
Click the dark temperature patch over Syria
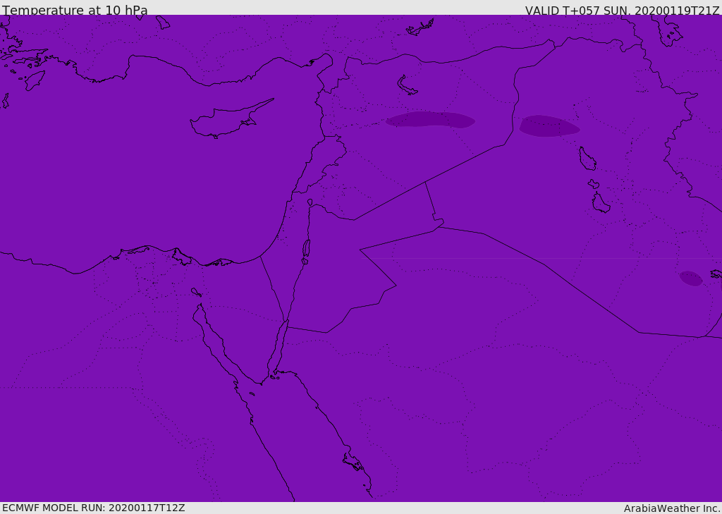pos(430,119)
